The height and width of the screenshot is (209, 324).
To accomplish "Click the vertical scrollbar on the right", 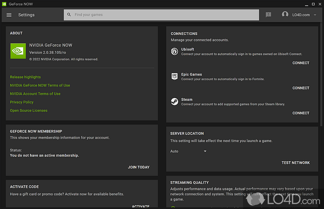I will click(321, 75).
